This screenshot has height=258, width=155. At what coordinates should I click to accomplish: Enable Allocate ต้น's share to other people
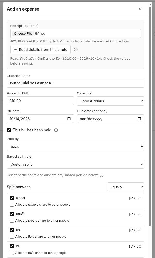pyautogui.click(x=12, y=253)
